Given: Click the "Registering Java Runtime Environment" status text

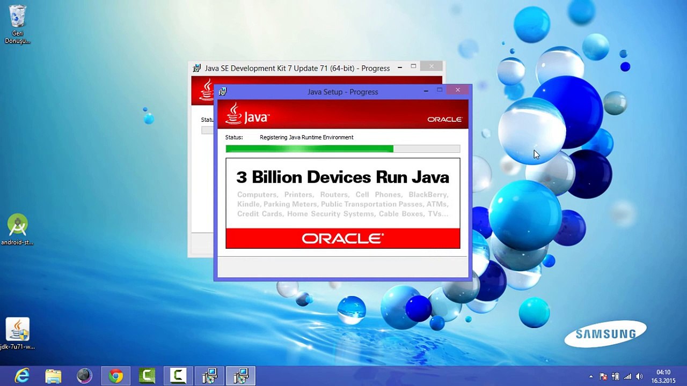Looking at the screenshot, I should 306,137.
